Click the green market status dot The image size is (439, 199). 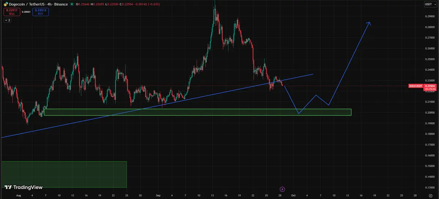point(72,5)
